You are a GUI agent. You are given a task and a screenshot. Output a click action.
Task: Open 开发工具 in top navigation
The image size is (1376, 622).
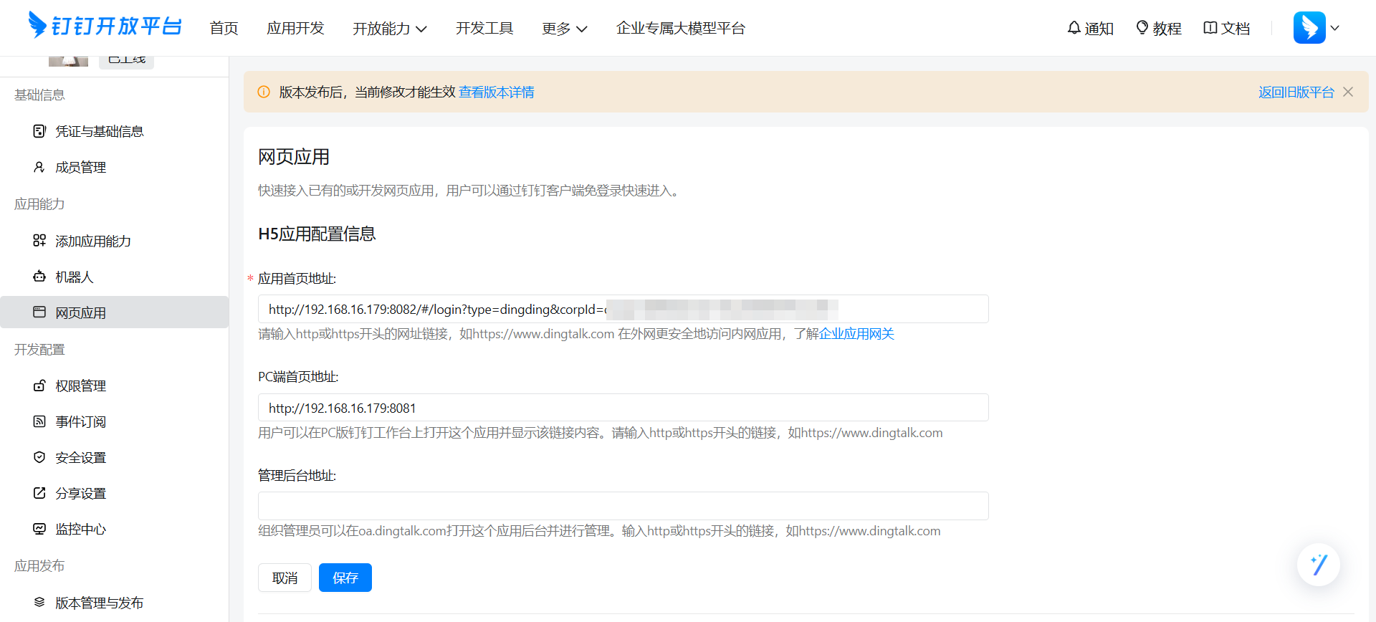484,28
